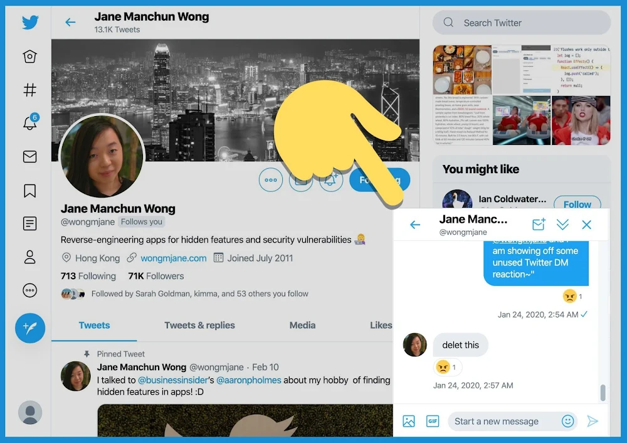Image resolution: width=627 pixels, height=443 pixels.
Task: Click Ian Coldwater's name
Action: click(x=512, y=199)
